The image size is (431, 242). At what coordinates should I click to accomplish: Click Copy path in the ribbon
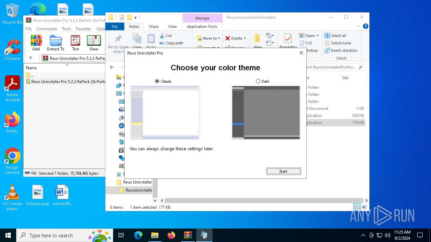pos(171,43)
